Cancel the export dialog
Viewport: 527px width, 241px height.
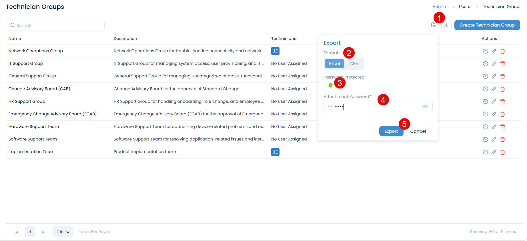click(418, 131)
